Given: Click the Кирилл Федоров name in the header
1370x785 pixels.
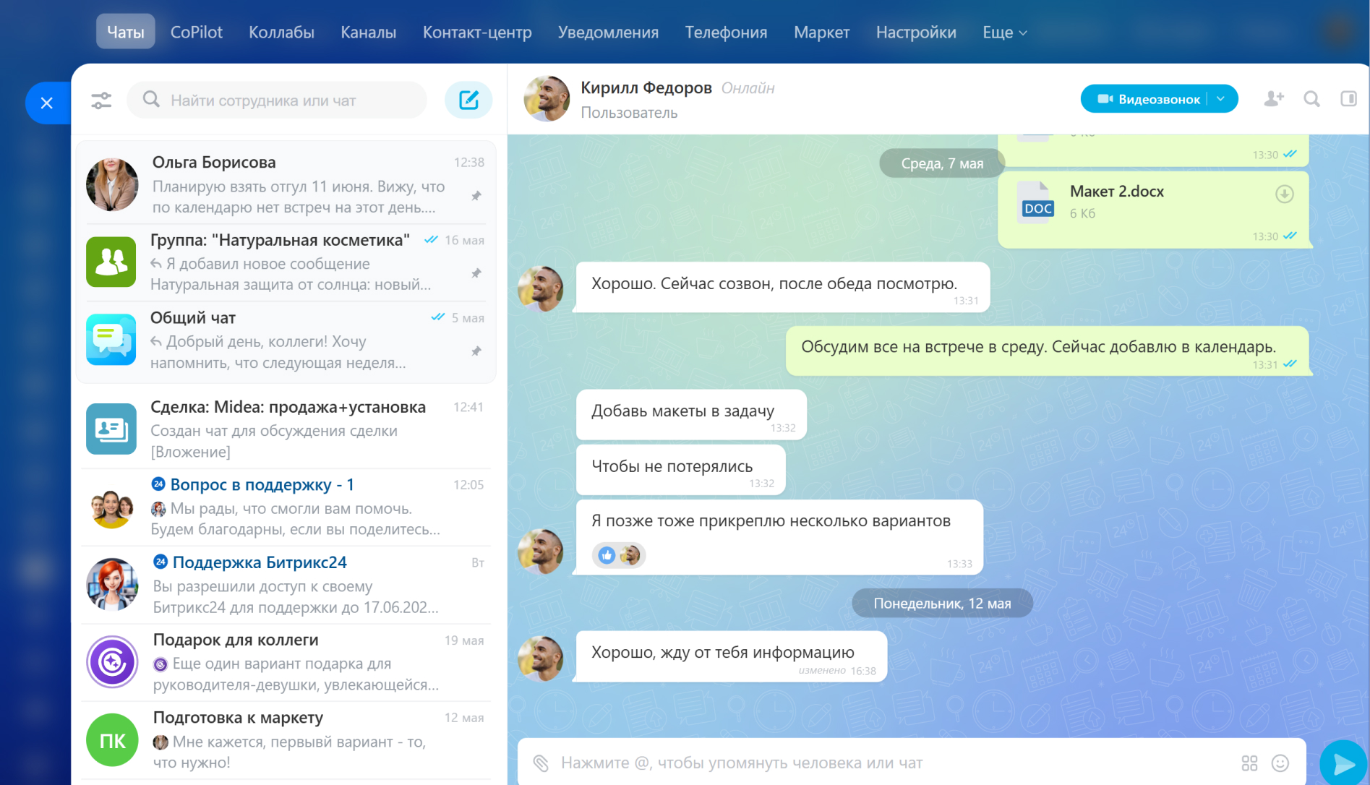Looking at the screenshot, I should point(646,87).
